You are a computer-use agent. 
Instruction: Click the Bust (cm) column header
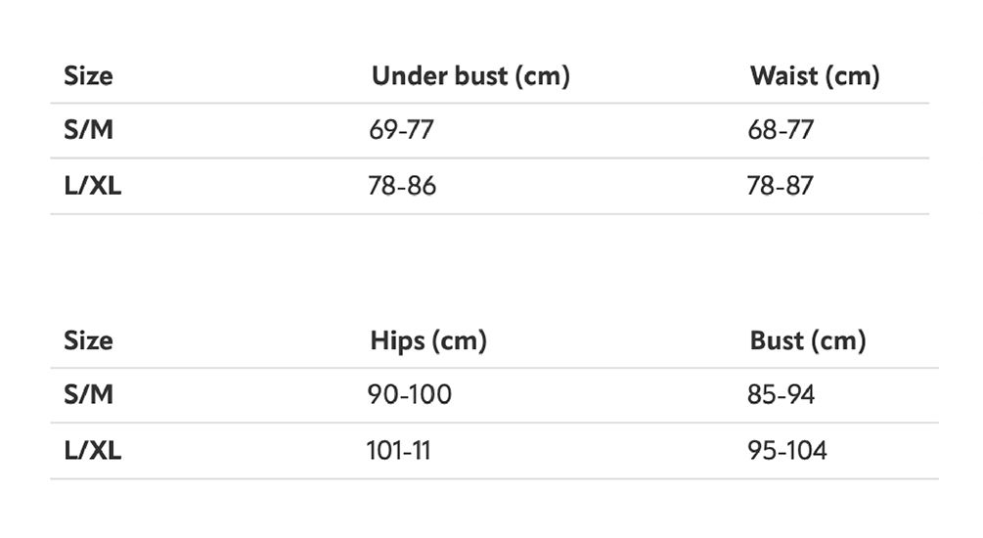point(807,341)
